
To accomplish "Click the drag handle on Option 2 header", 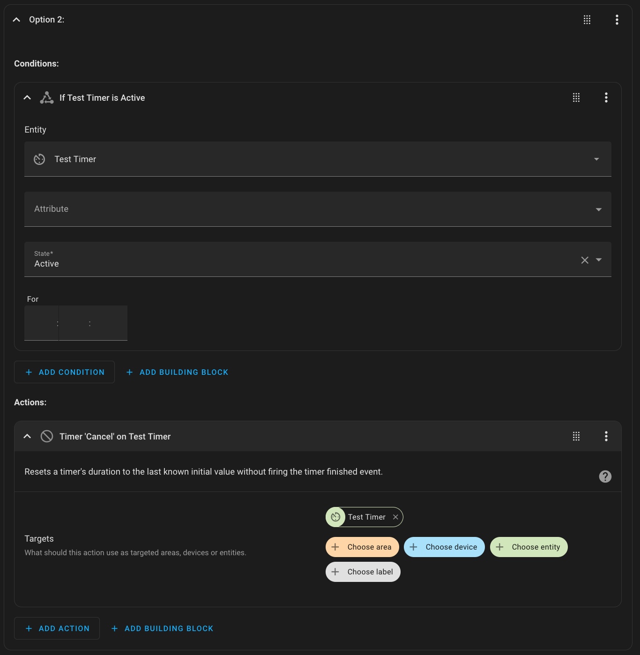I will 587,19.
